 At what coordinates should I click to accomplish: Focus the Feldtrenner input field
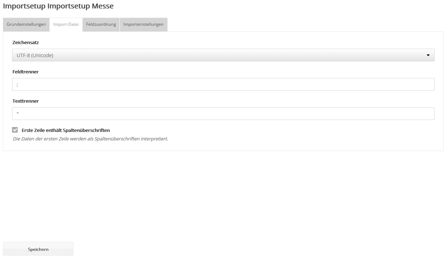tap(223, 84)
